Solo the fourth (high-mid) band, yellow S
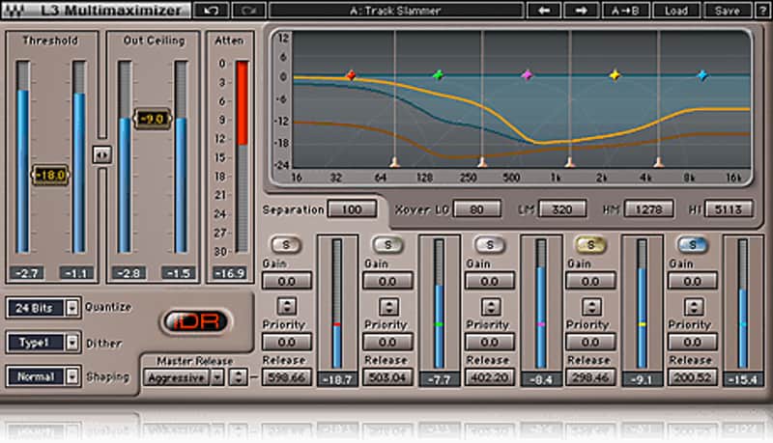The height and width of the screenshot is (443, 773). (x=590, y=244)
